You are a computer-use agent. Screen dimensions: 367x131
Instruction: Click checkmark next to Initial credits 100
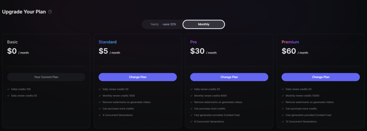[9, 89]
